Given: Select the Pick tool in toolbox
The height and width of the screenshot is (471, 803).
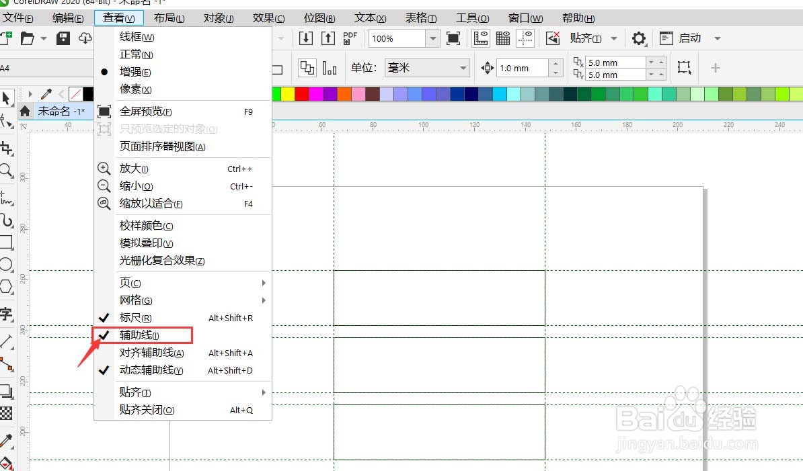Looking at the screenshot, I should click(x=6, y=98).
